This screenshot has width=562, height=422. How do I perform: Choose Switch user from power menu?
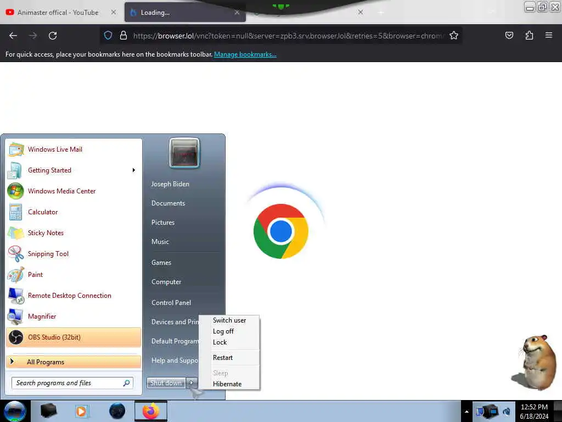(229, 320)
